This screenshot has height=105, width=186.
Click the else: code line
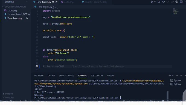46,56
